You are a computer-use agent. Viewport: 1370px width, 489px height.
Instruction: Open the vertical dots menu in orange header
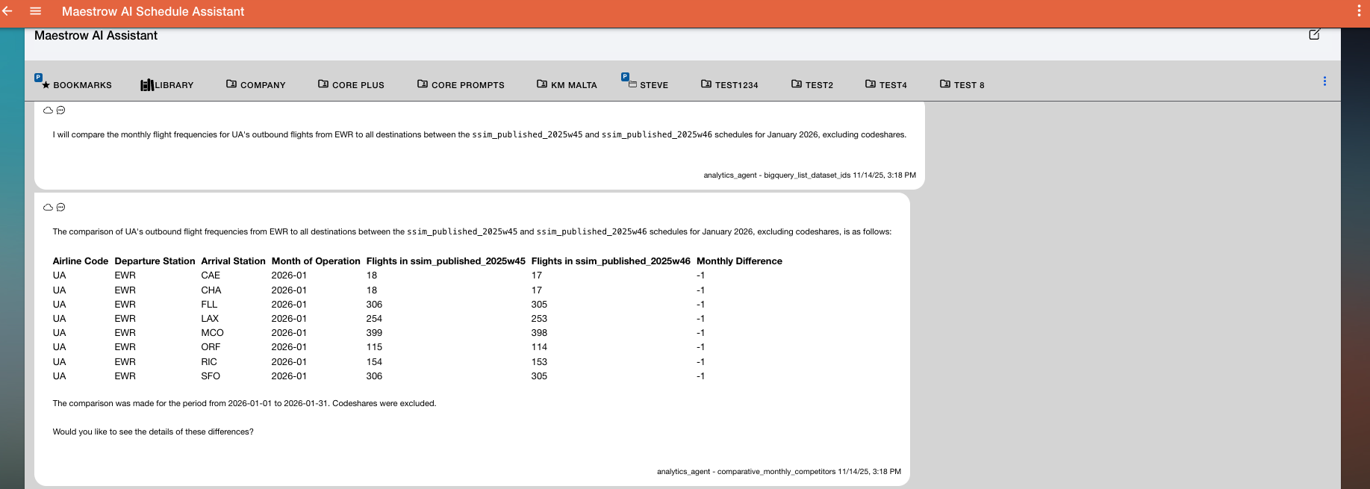point(1359,11)
